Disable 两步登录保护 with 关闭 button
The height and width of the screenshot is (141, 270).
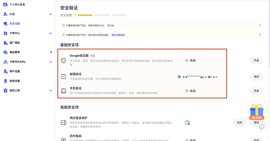[x=239, y=123]
